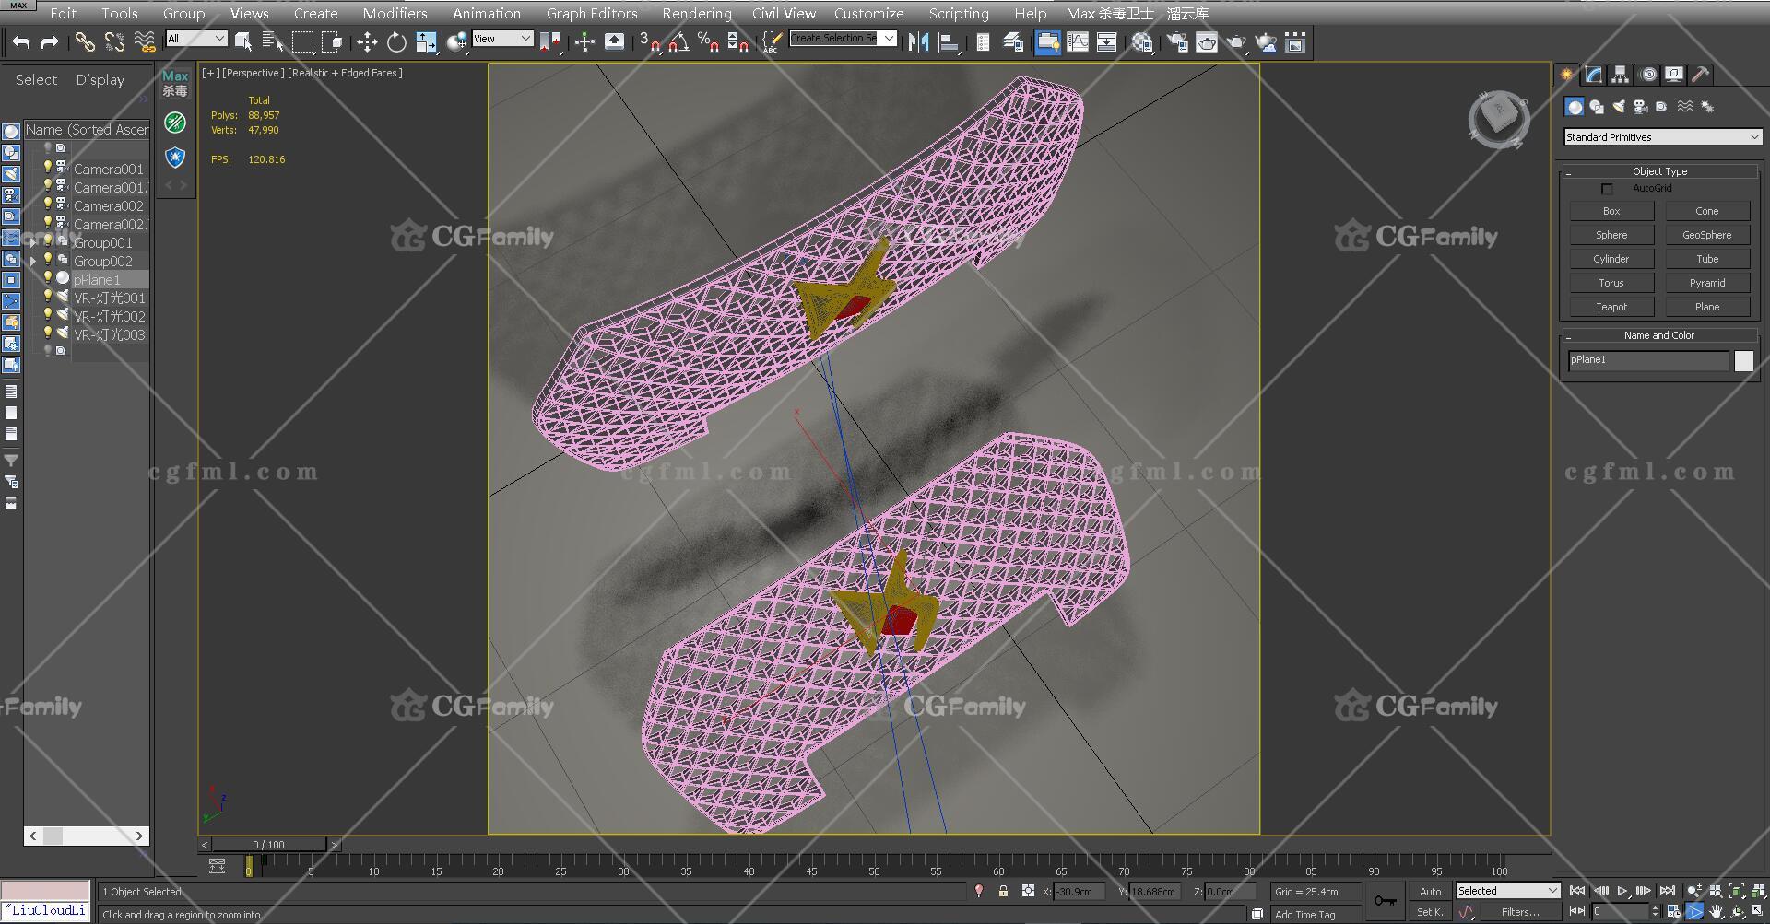Click the GeoSphere primitive button

point(1706,235)
